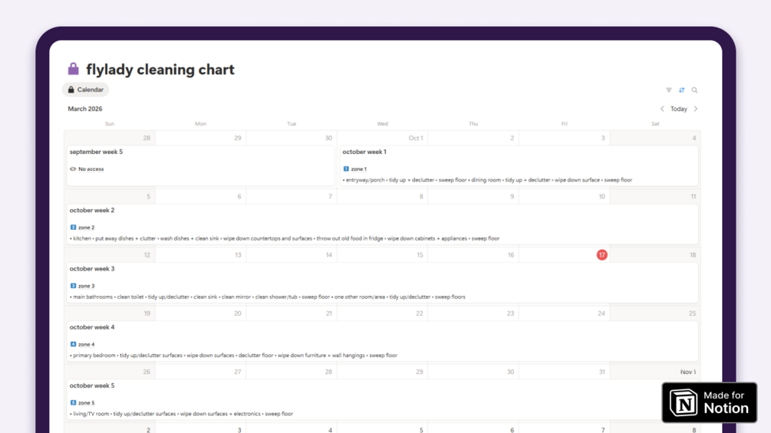Open the sort arrows icon
The height and width of the screenshot is (433, 771).
(x=681, y=90)
